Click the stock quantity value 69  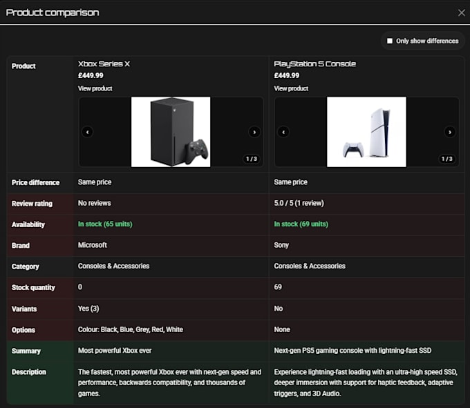coord(278,286)
